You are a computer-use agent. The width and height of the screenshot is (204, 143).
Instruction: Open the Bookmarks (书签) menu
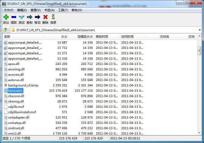pyautogui.click(x=49, y=10)
